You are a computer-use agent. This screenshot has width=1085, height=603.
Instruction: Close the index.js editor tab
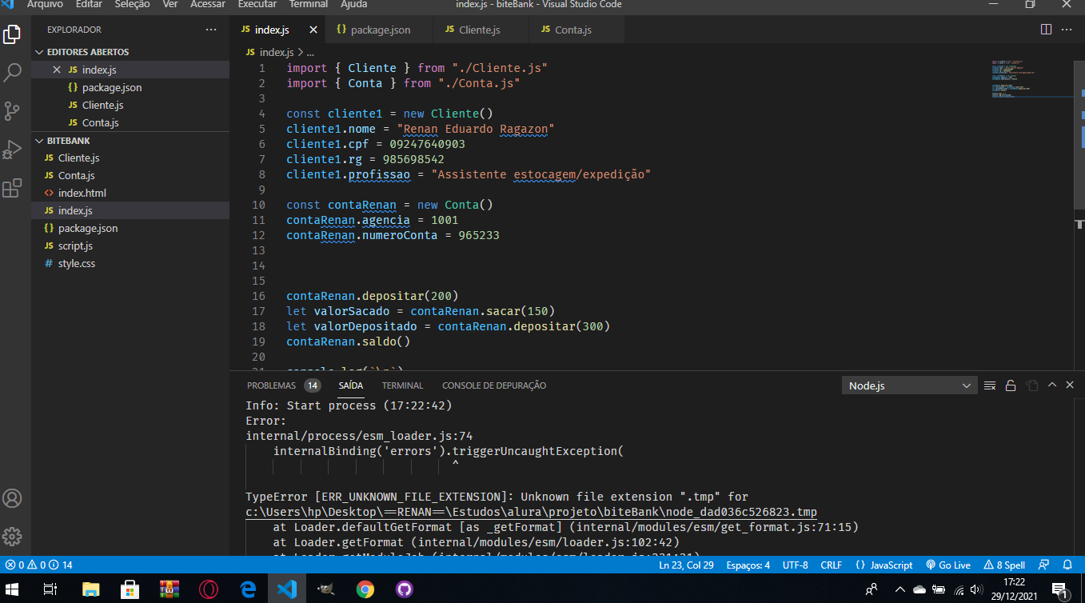(x=313, y=30)
